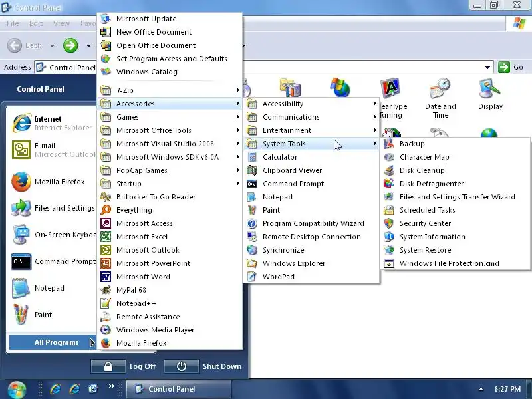Click Log Off button
The width and height of the screenshot is (532, 399).
(124, 366)
